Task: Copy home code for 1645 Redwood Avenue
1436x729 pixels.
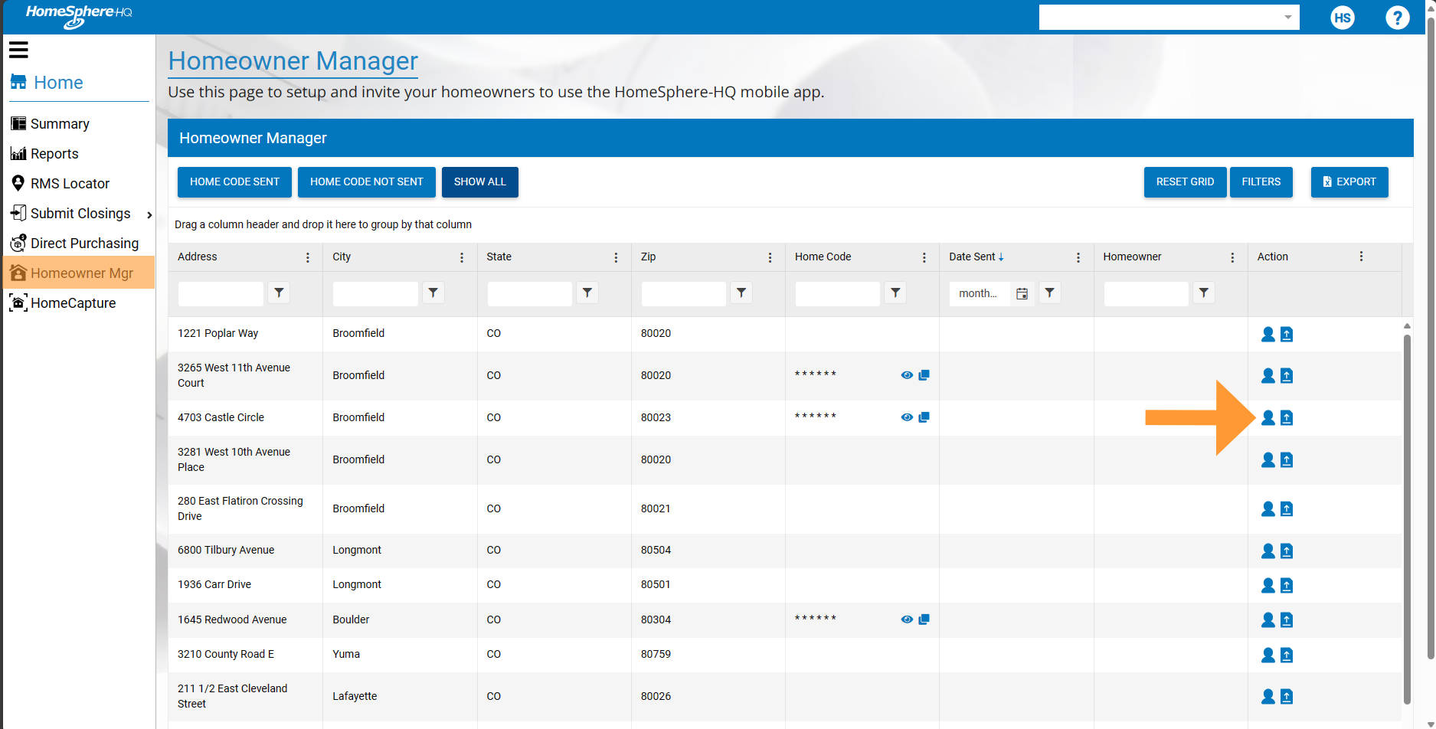Action: [924, 619]
